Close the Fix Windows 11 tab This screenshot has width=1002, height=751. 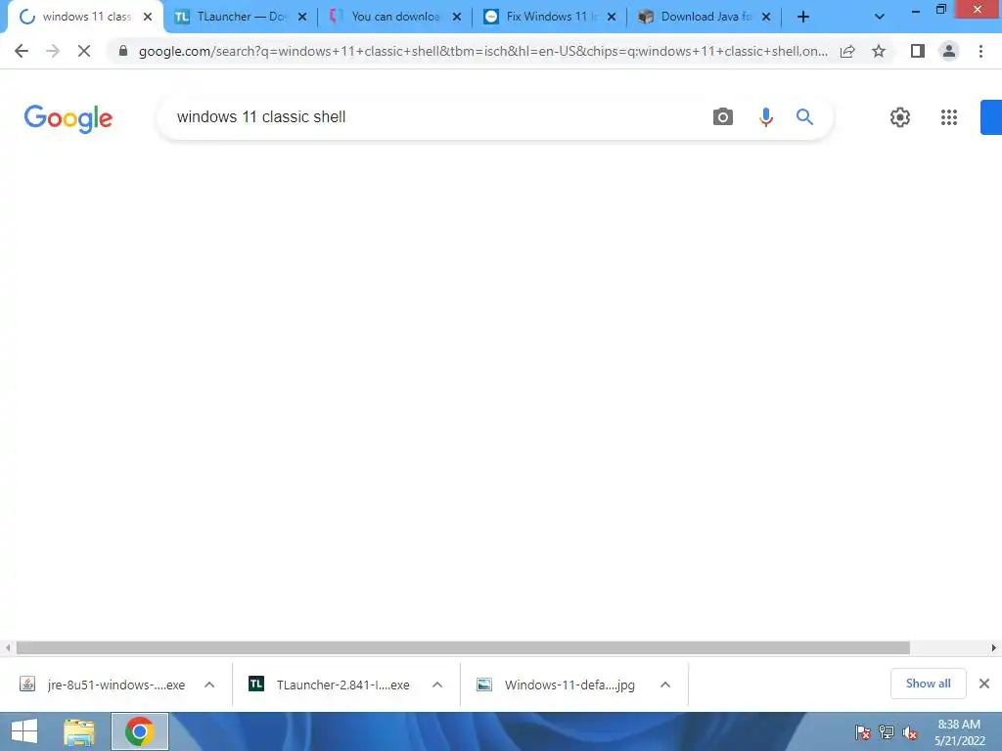612,18
